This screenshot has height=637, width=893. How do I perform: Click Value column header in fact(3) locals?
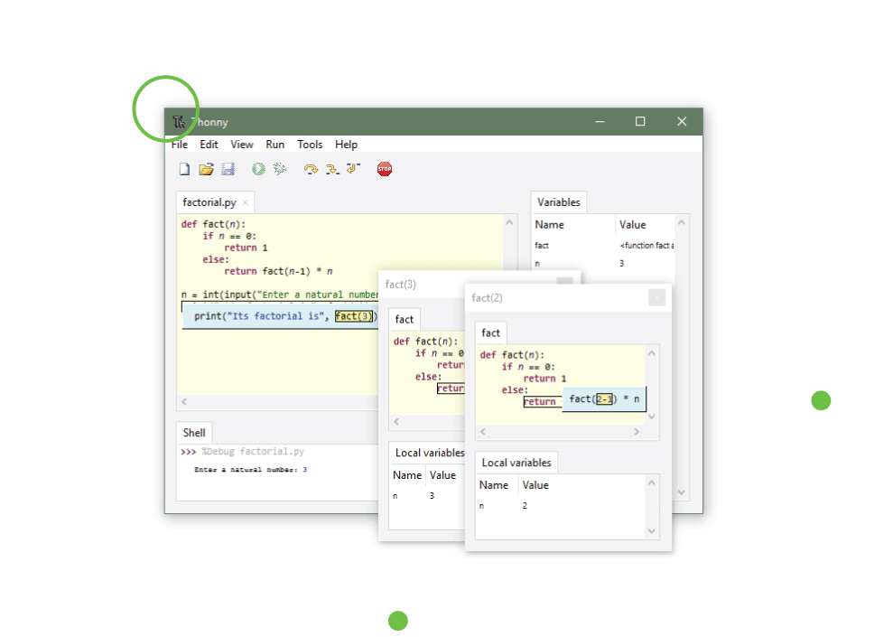445,475
